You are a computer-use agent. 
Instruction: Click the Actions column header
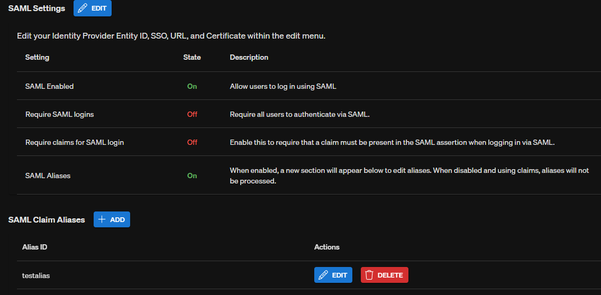tap(327, 247)
